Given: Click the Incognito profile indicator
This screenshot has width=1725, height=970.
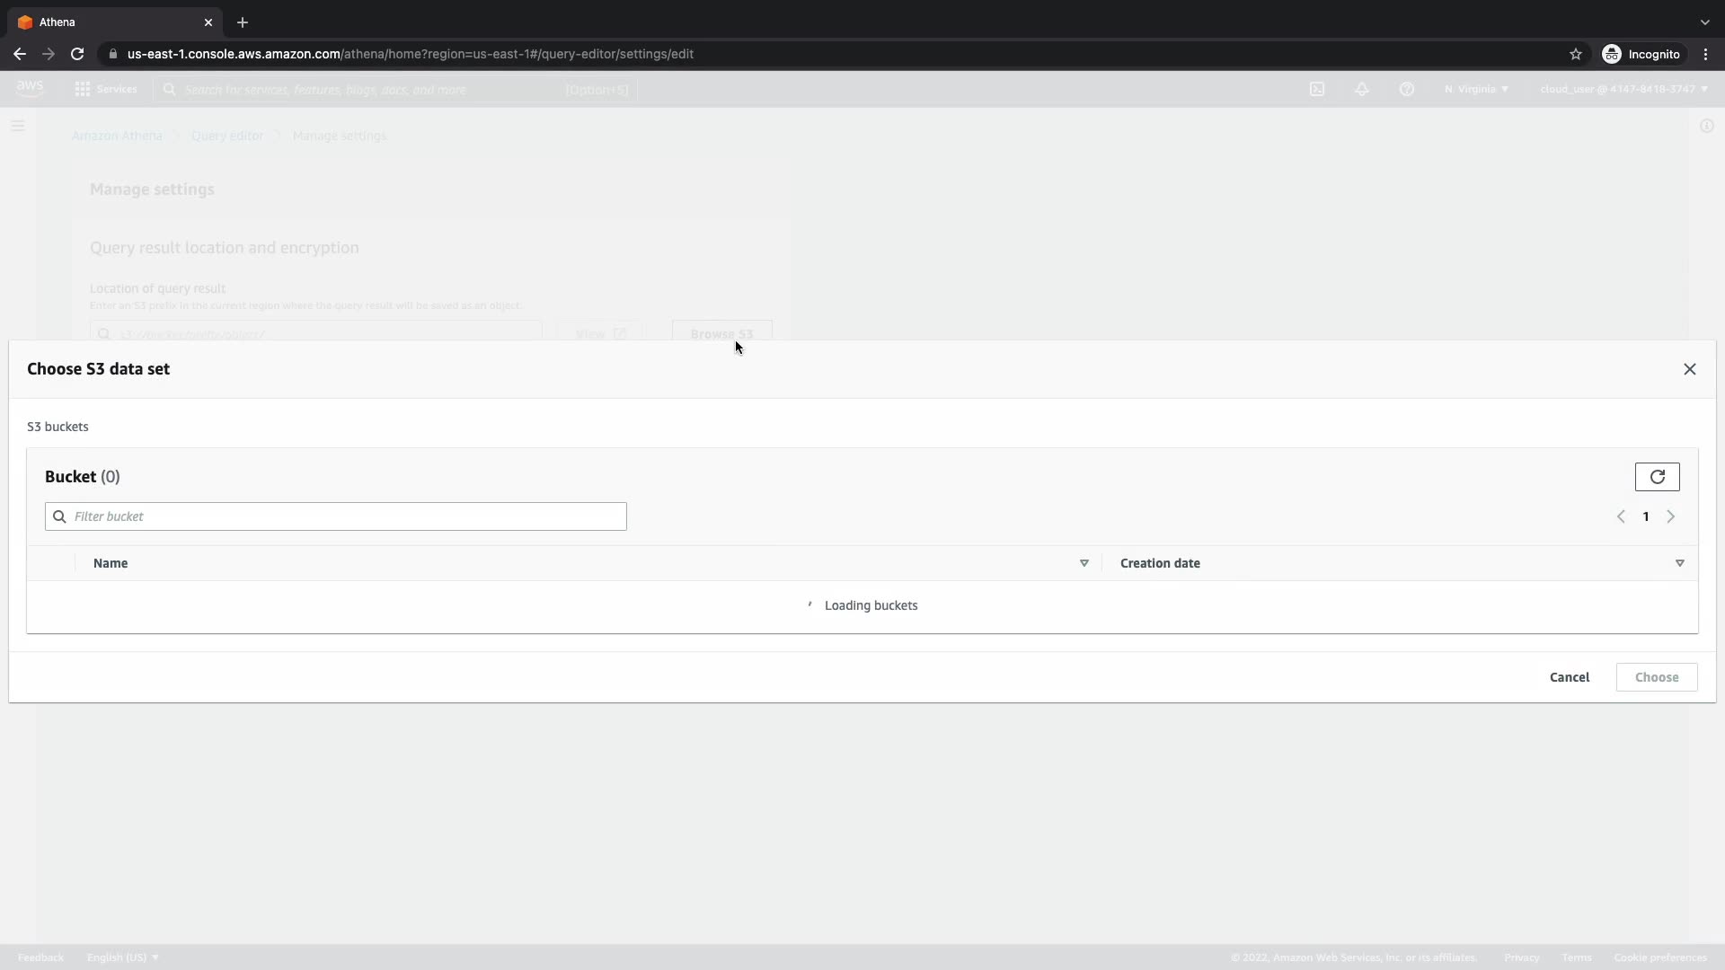Looking at the screenshot, I should 1641,54.
